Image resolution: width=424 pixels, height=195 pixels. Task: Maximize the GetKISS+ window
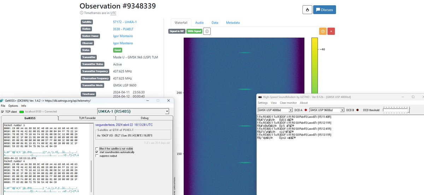[x=158, y=100]
